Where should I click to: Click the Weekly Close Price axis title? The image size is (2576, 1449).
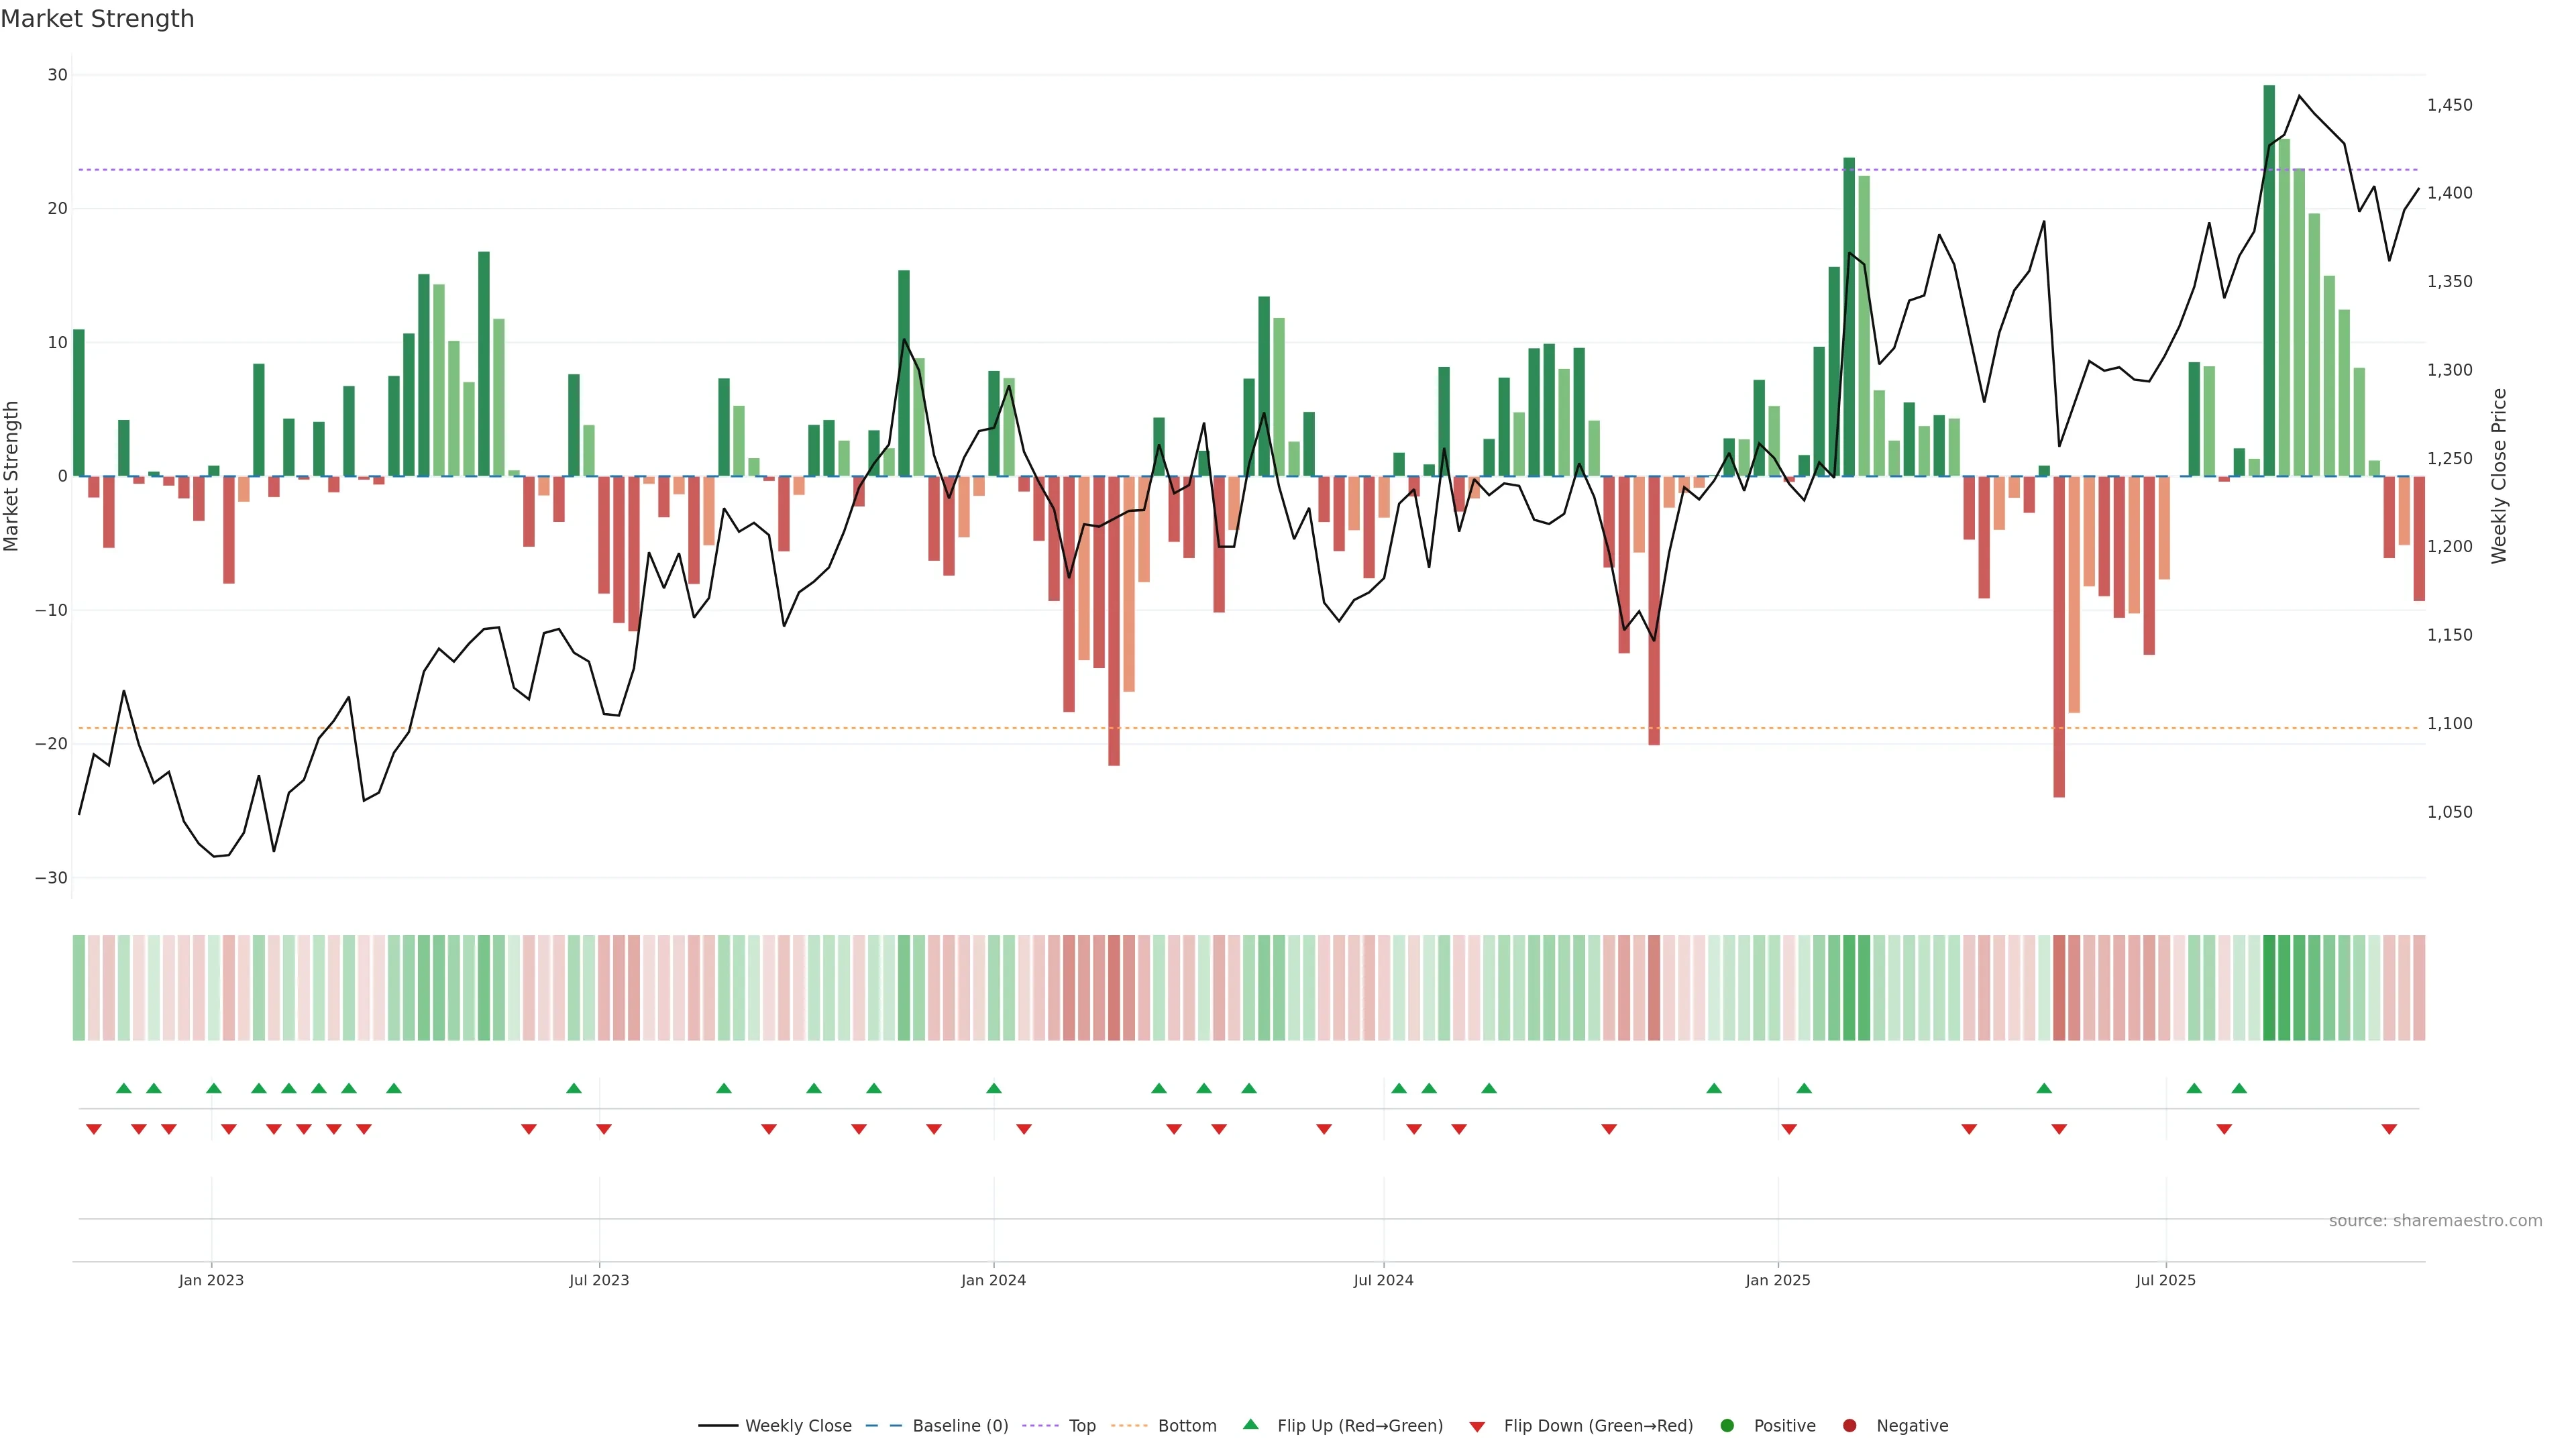point(2499,476)
